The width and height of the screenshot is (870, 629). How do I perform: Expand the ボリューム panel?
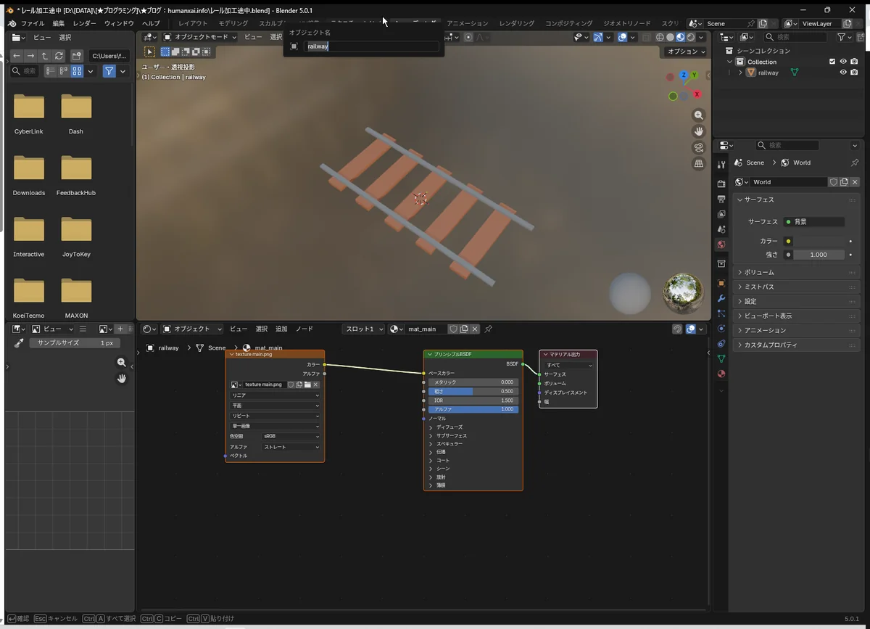coord(759,272)
